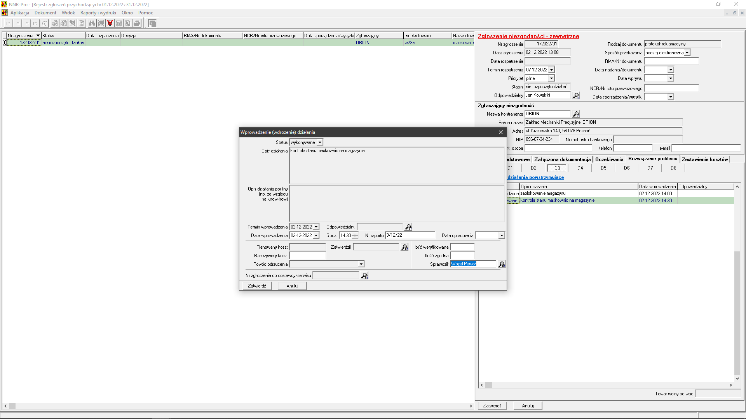Expand the Status dropdown showing wykonywane

pyautogui.click(x=320, y=143)
